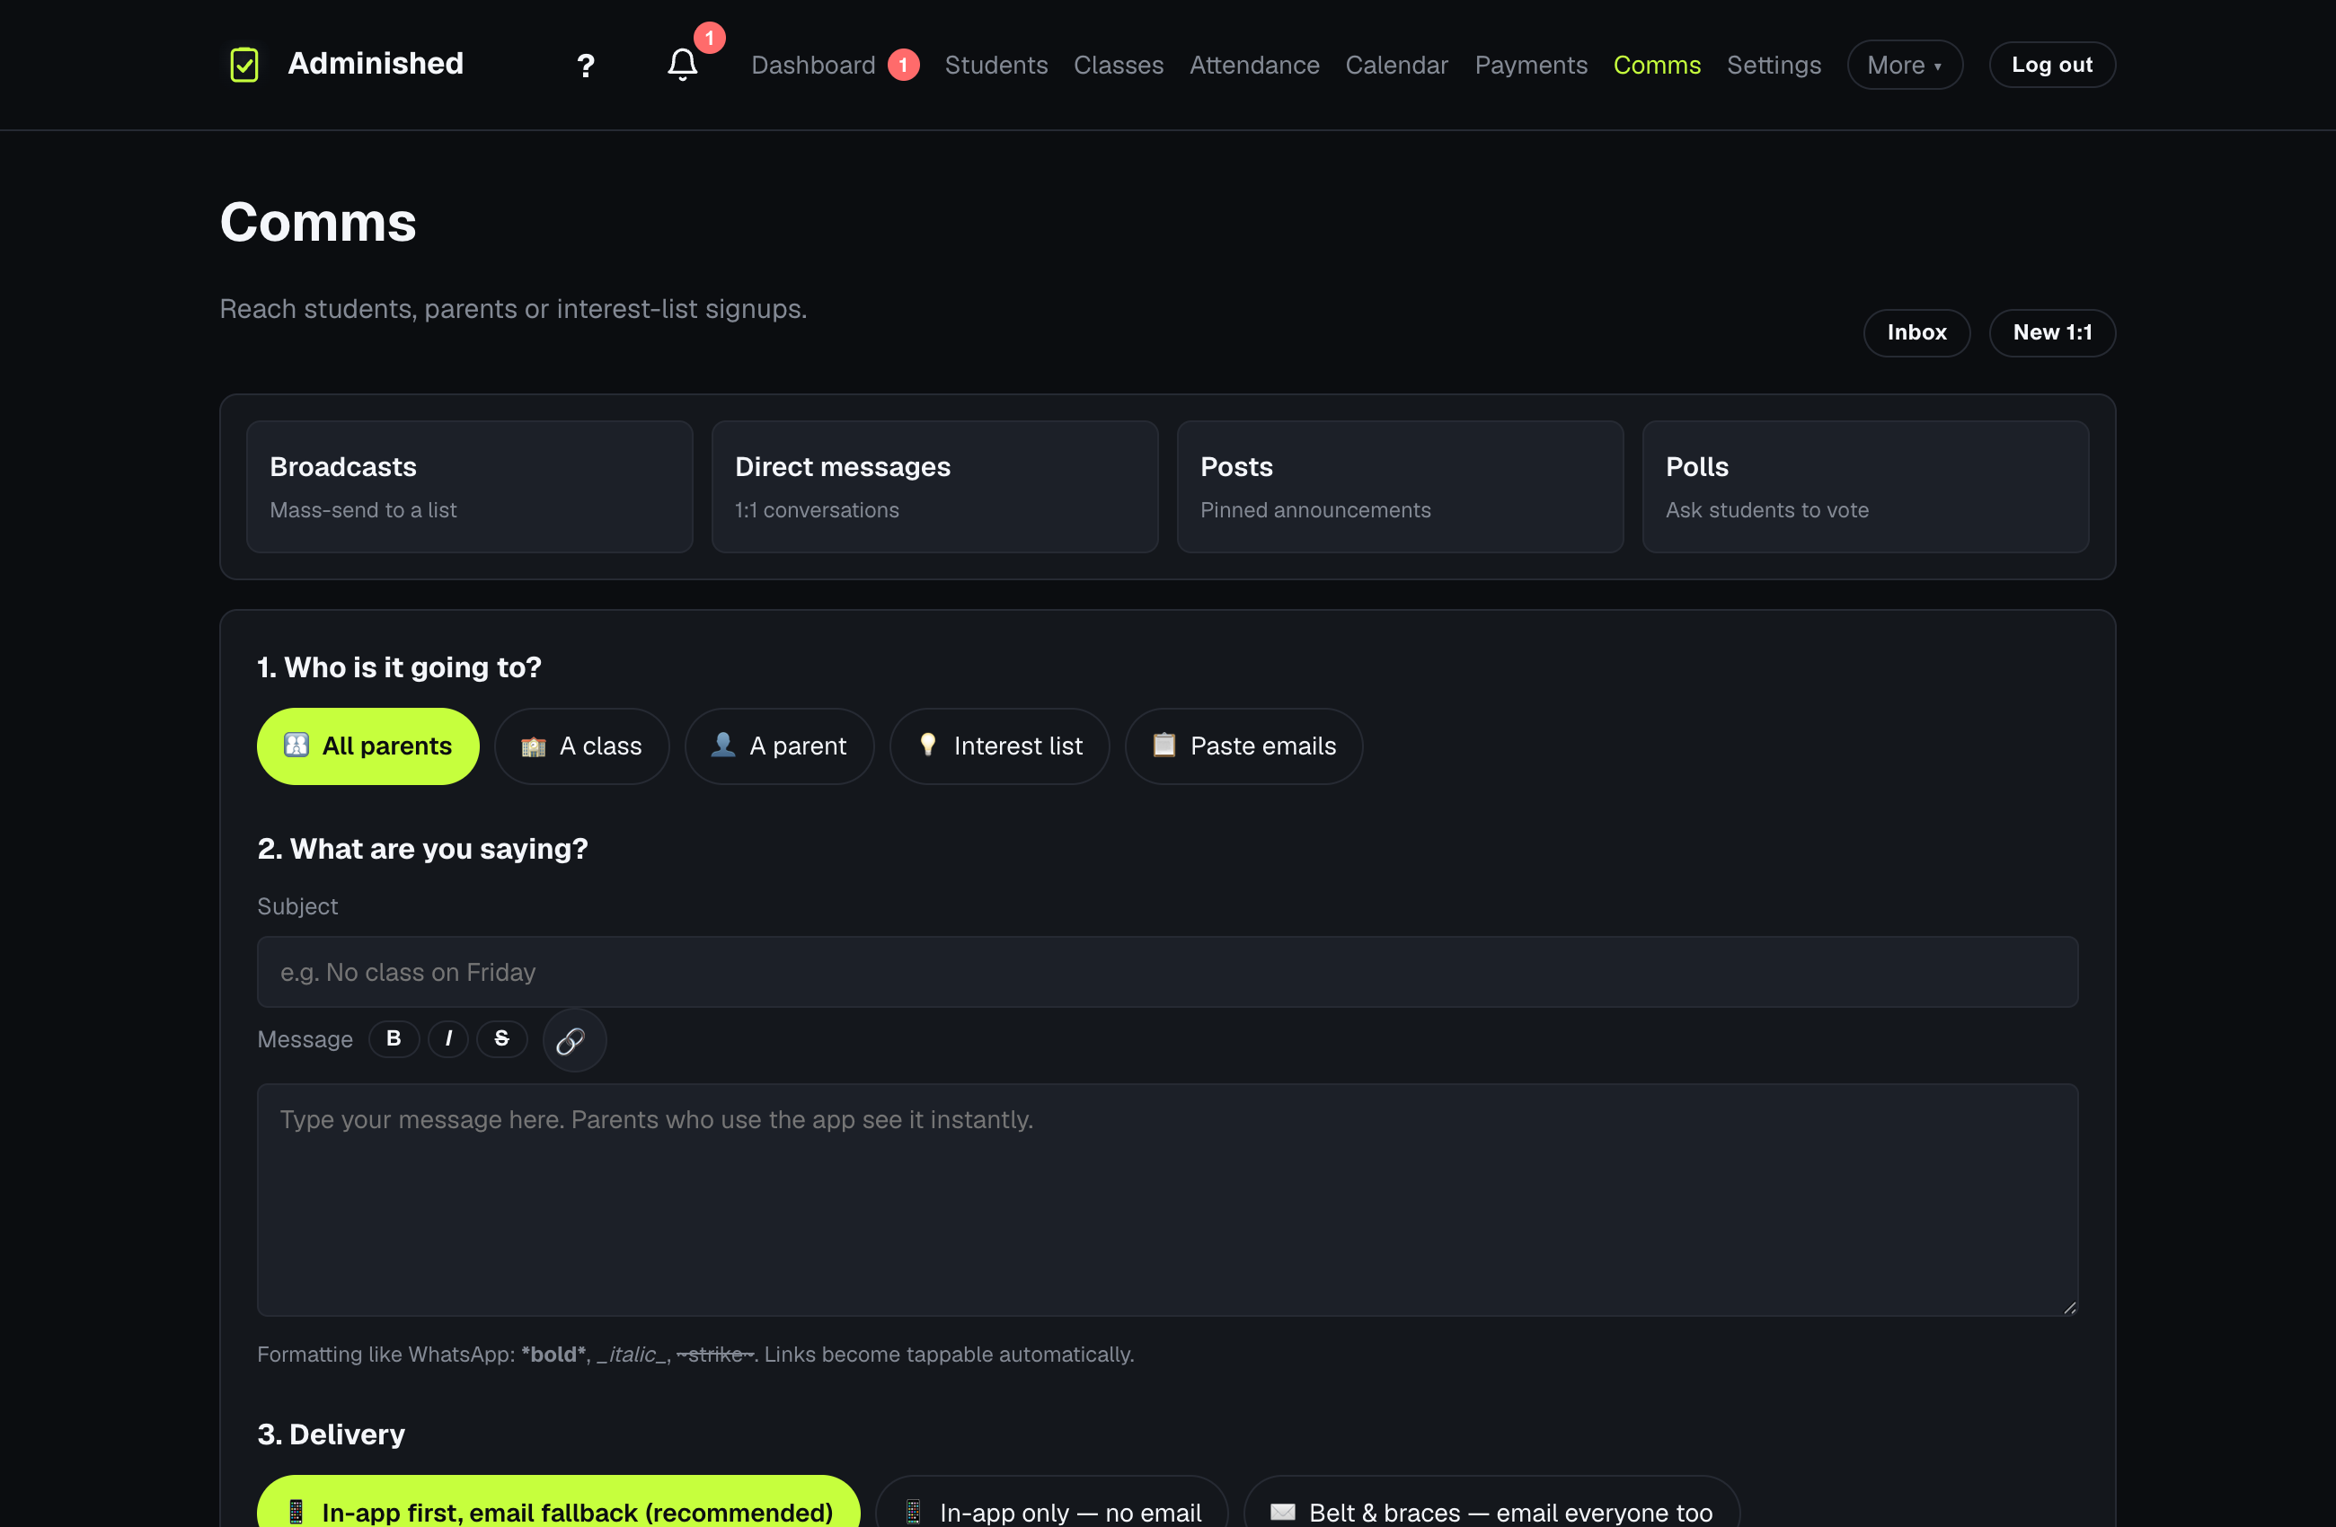This screenshot has width=2336, height=1527.
Task: Open Students navigation item
Action: (x=996, y=65)
